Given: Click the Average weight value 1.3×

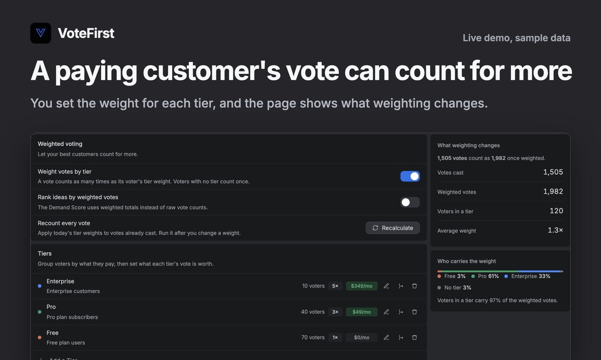Looking at the screenshot, I should pos(556,231).
